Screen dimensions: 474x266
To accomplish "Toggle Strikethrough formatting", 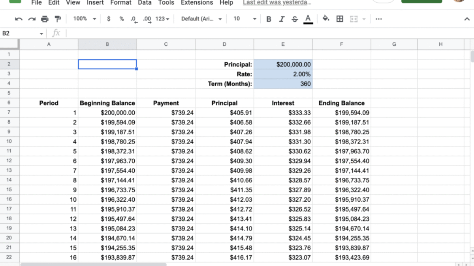I will click(295, 19).
